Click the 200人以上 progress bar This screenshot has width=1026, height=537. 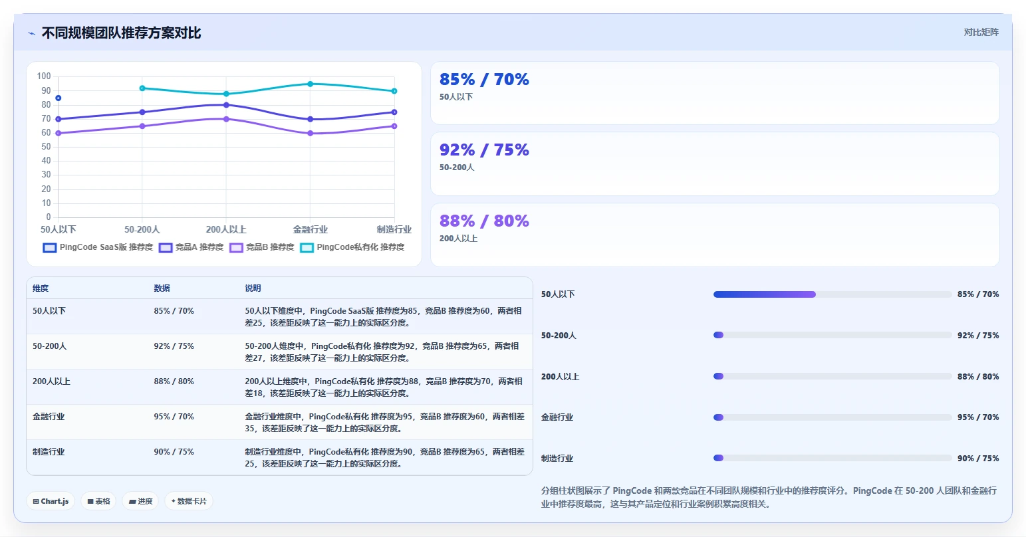point(833,376)
